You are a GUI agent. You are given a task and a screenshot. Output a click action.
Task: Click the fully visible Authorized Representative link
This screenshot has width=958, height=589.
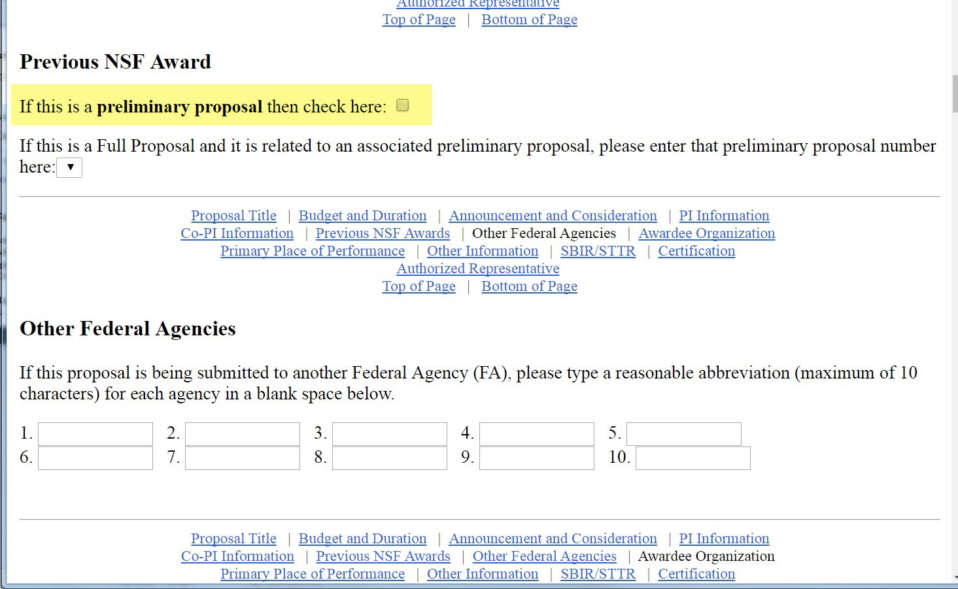pos(478,269)
